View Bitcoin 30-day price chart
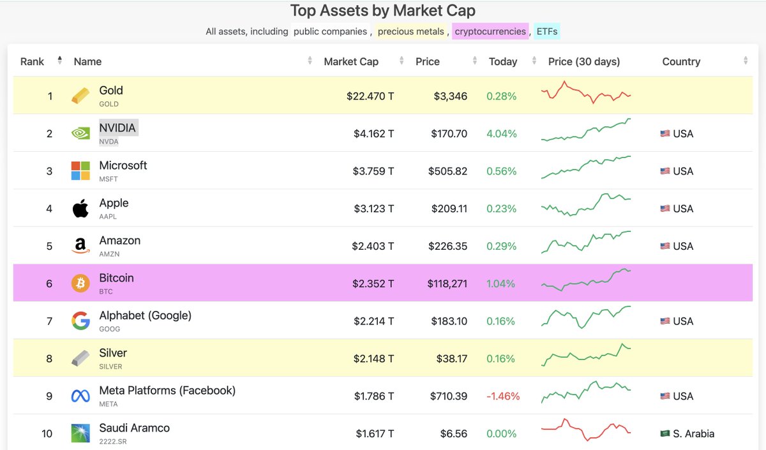This screenshot has height=450, width=766. 586,280
